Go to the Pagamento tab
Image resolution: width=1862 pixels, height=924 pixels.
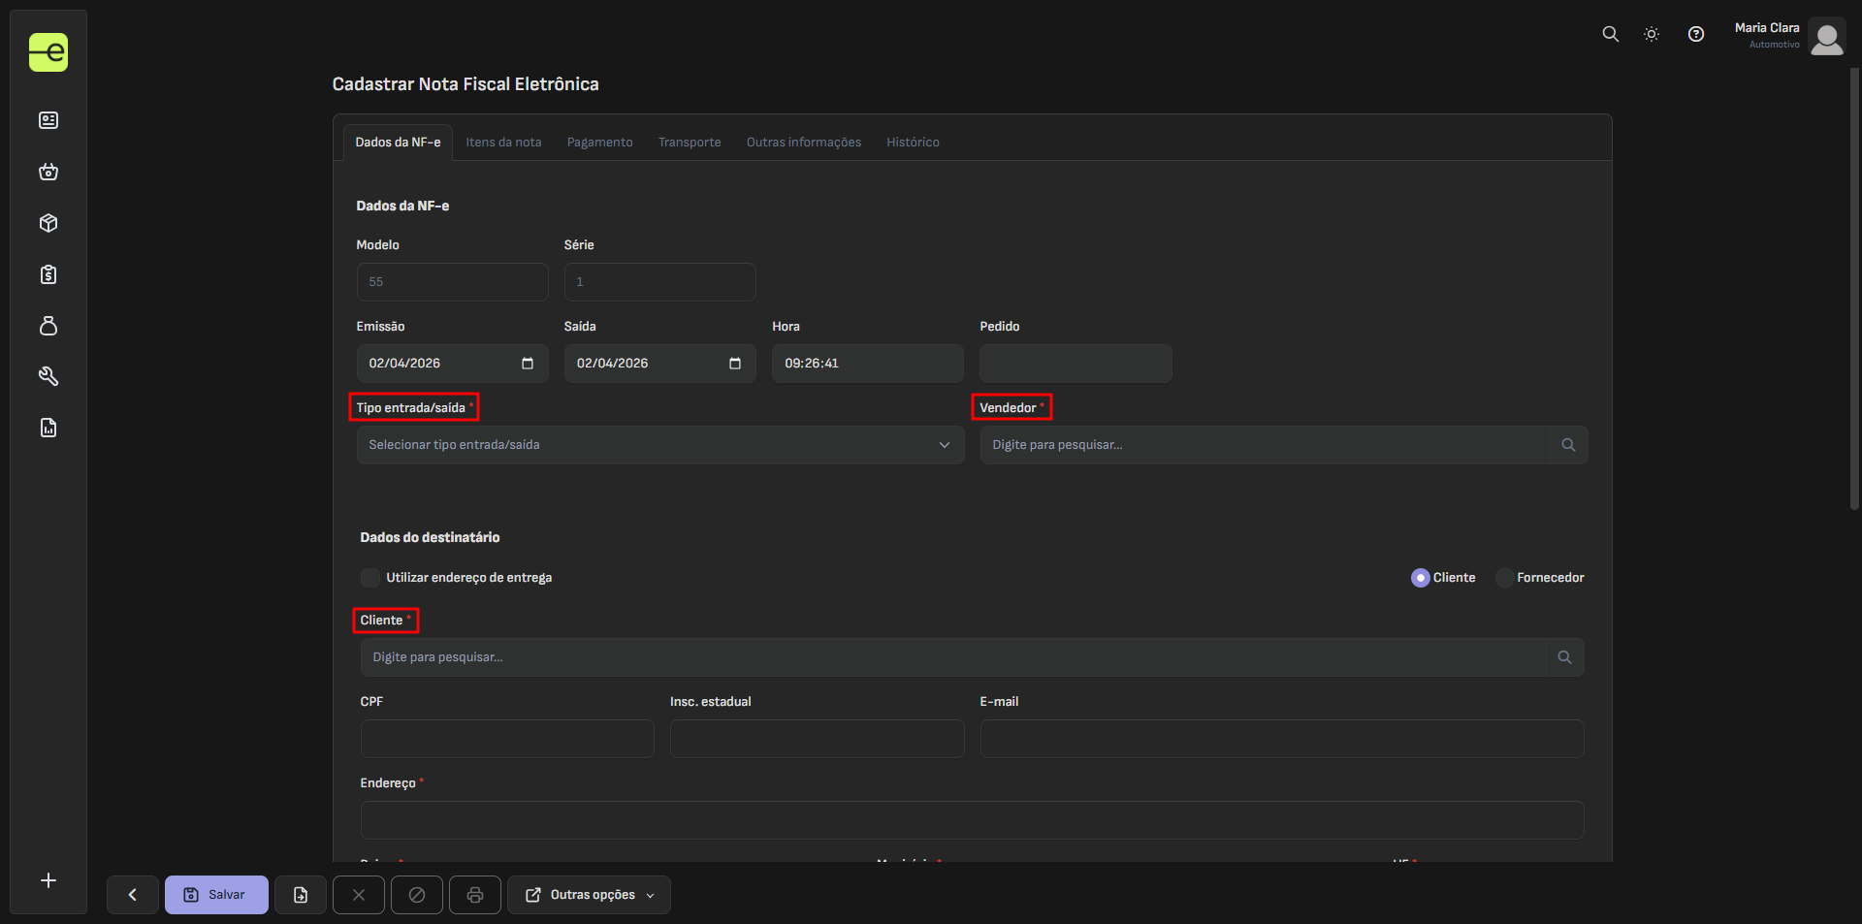tap(599, 143)
